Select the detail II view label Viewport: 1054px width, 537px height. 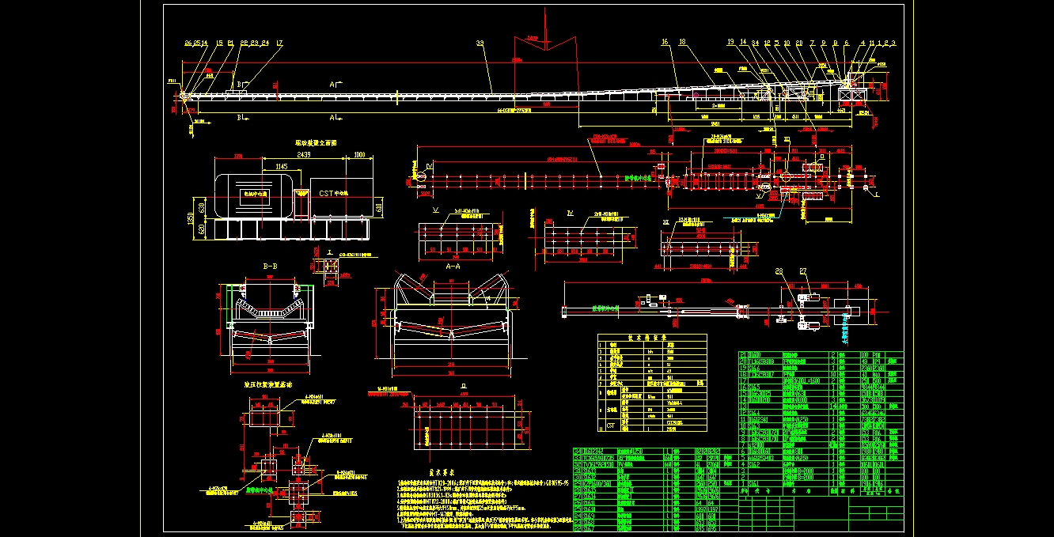(x=464, y=388)
